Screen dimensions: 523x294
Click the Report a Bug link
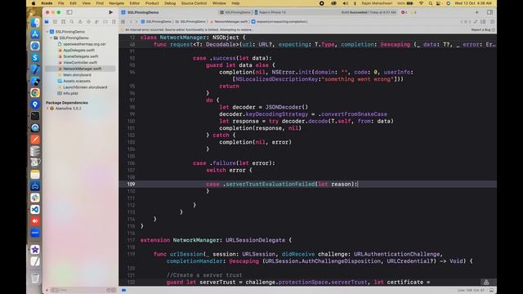[481, 29]
